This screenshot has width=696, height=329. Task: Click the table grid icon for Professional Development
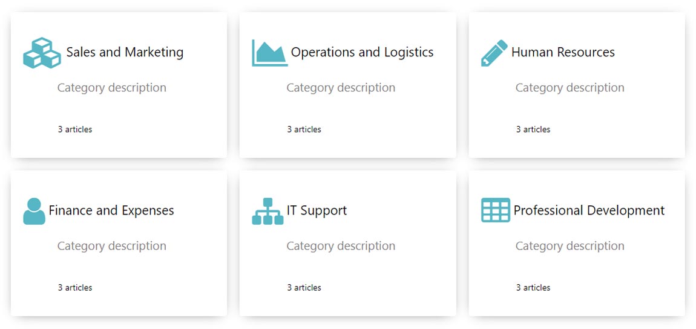click(x=495, y=210)
